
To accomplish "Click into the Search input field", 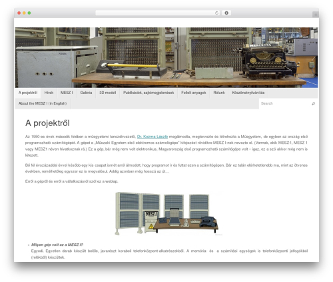I will [286, 103].
